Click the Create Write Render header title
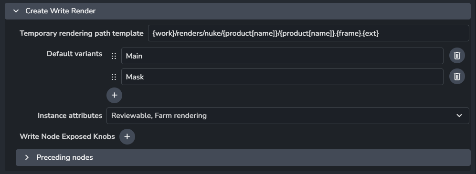Viewport: 476px width, 174px height. tap(61, 11)
